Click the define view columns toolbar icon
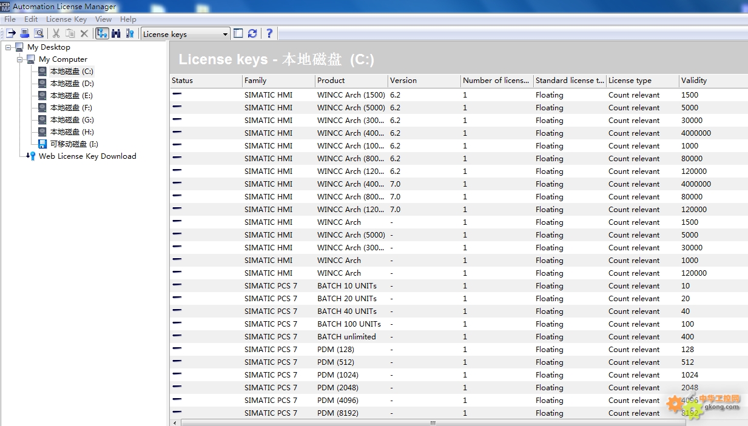This screenshot has height=426, width=748. coord(238,34)
